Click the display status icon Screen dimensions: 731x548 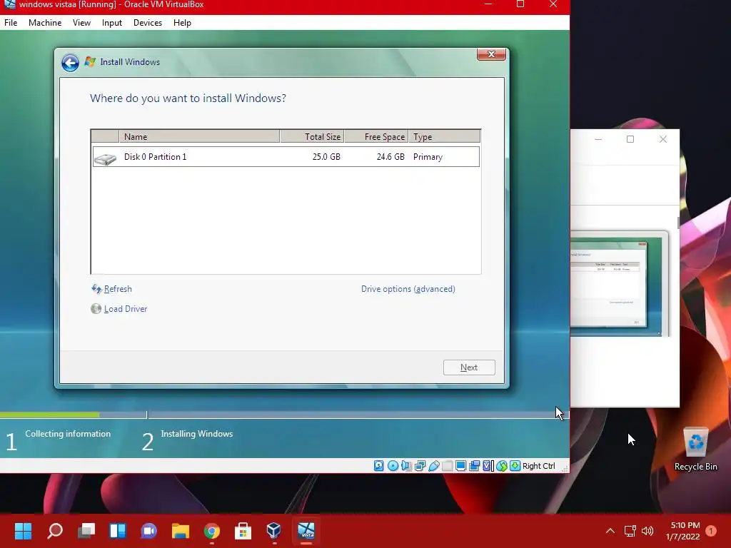[x=461, y=465]
